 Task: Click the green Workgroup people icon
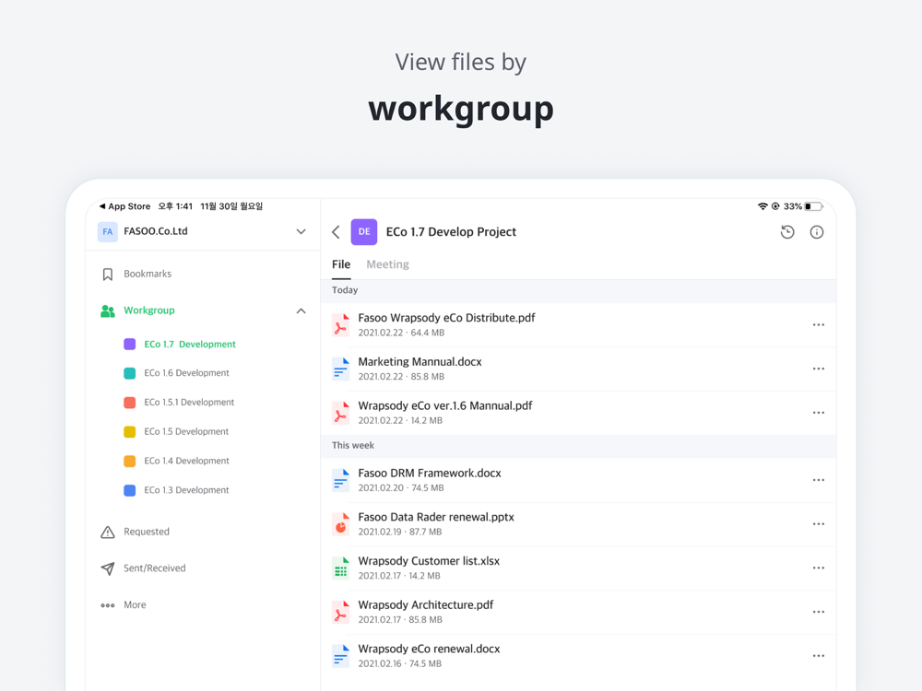(108, 310)
